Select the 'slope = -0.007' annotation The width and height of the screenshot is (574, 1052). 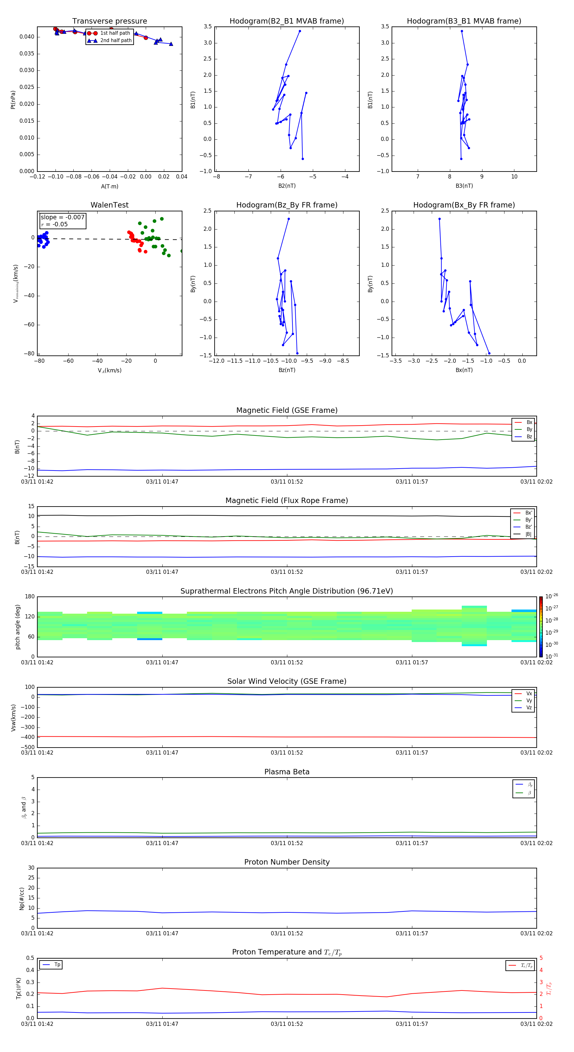pyautogui.click(x=63, y=217)
